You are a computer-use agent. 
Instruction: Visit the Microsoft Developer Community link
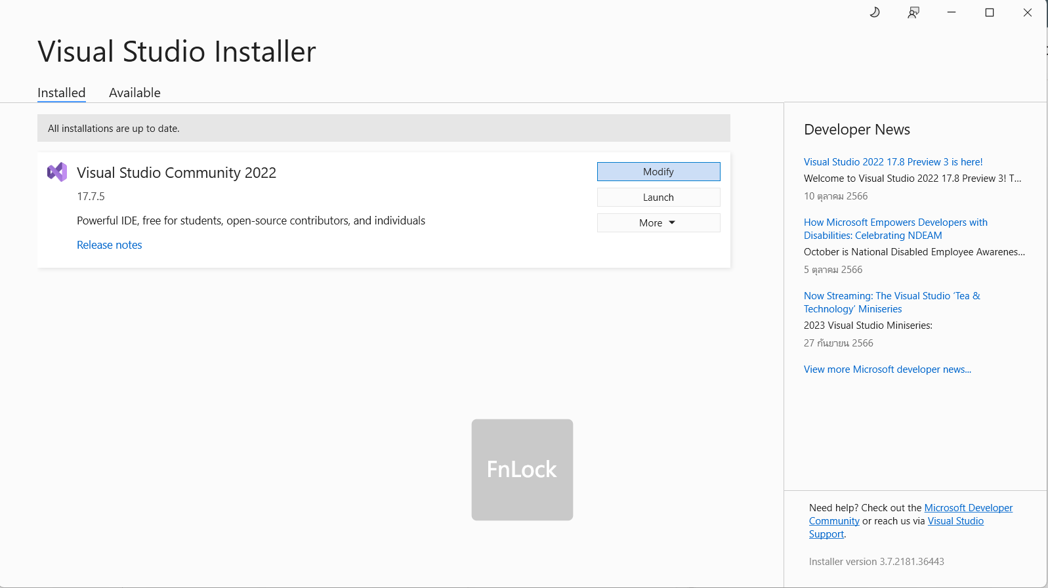(968, 508)
